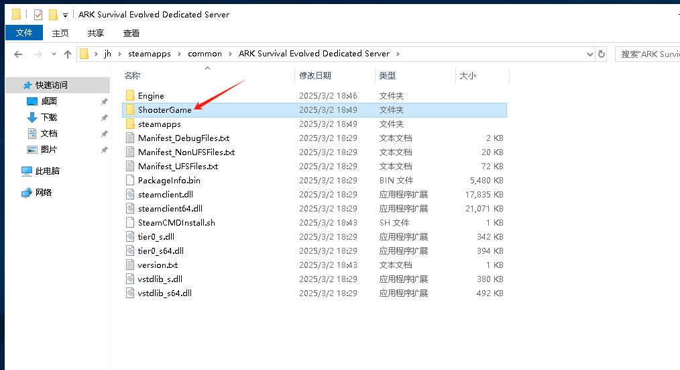Viewport: 680px width, 370px height.
Task: Select the PackageInfo.bin file icon
Action: tap(130, 180)
